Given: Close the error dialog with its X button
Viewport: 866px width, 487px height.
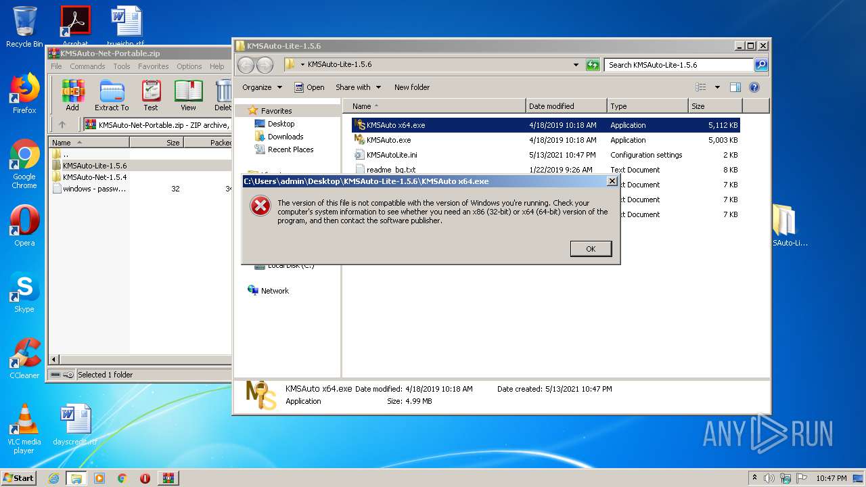Looking at the screenshot, I should (x=612, y=181).
